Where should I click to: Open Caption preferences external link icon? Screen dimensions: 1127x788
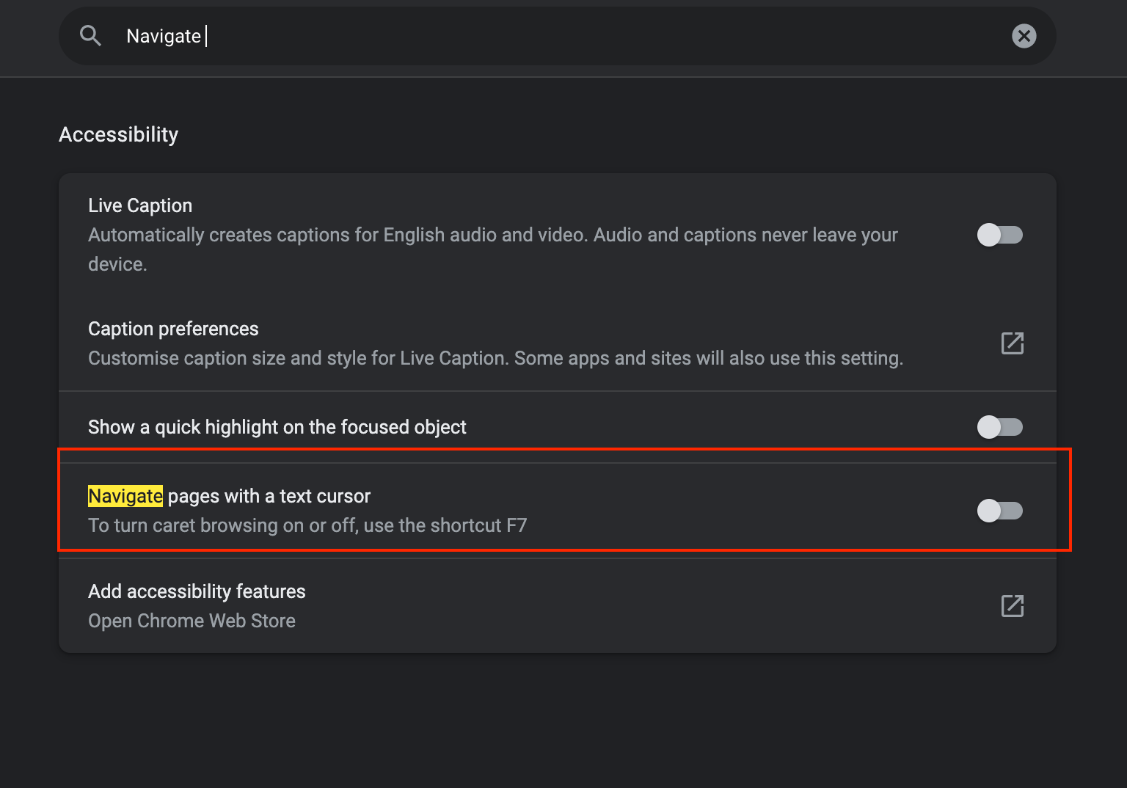pos(1012,343)
